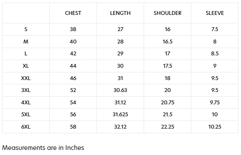Select the XXL size row label
The height and width of the screenshot is (155, 241).
[x=26, y=78]
